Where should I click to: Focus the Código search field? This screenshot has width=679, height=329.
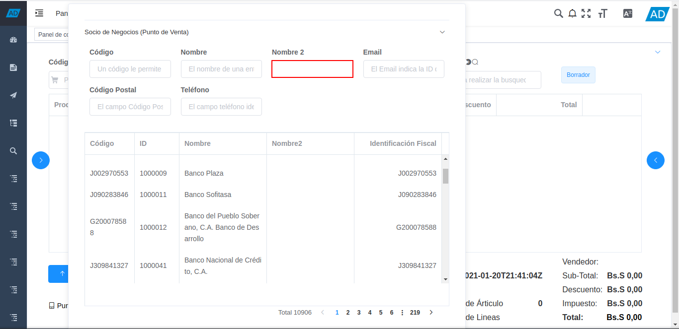[130, 69]
